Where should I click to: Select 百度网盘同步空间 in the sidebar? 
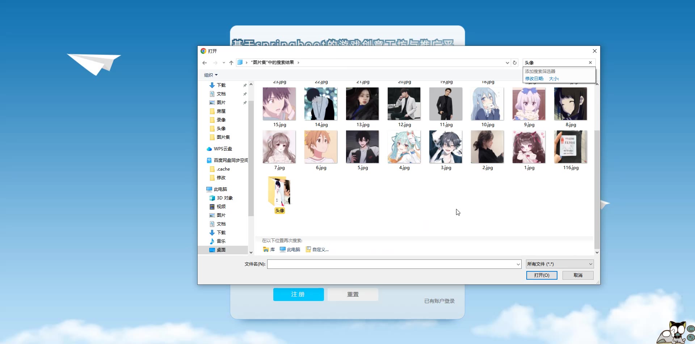tap(231, 160)
